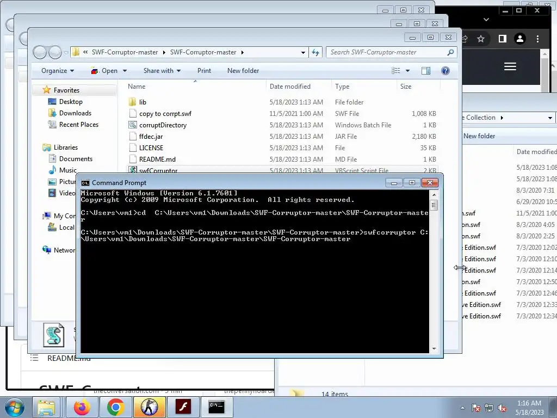Change view using the views icon

tap(396, 71)
